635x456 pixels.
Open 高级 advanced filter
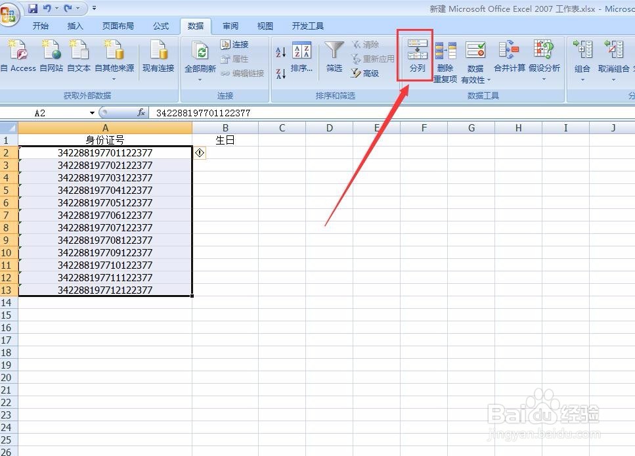coord(365,74)
